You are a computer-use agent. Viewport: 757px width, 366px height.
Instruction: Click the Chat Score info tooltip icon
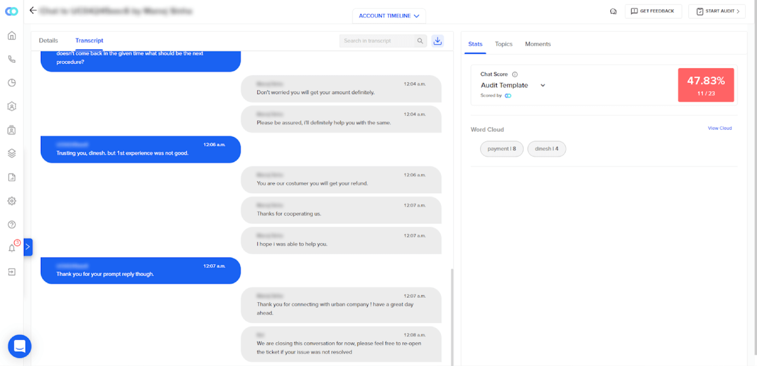click(515, 74)
